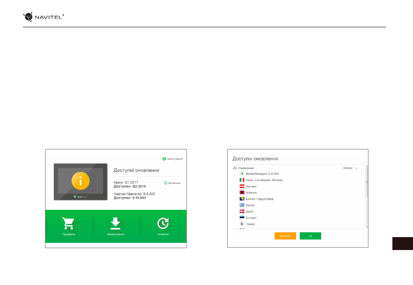Select the Греція map entry
Image resolution: width=413 pixels, height=285 pixels.
pos(250,205)
